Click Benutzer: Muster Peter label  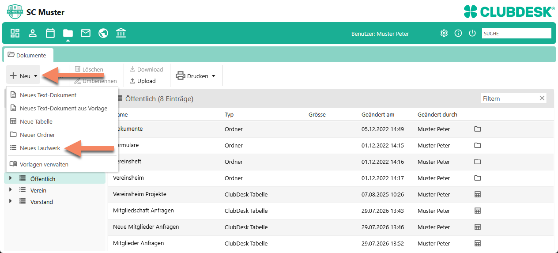coord(380,34)
